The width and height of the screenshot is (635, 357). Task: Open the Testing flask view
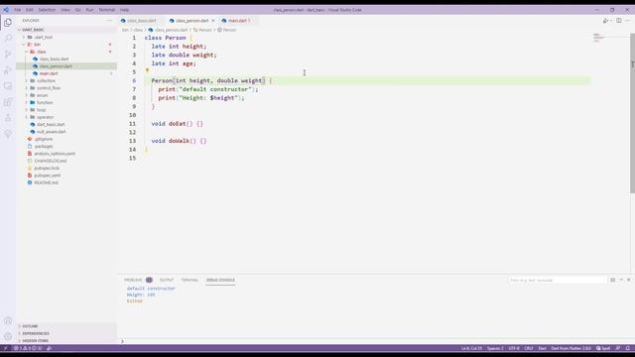point(8,118)
